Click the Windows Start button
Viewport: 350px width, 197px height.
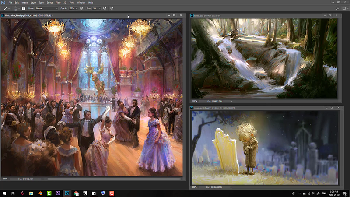click(x=4, y=193)
